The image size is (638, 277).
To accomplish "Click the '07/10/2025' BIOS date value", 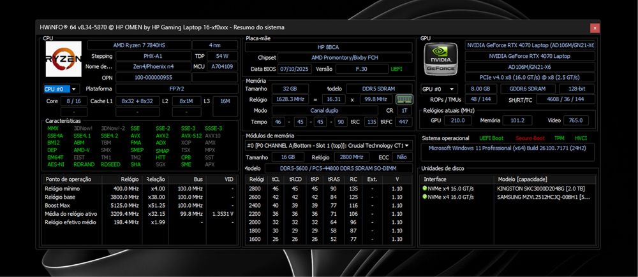I will click(295, 69).
